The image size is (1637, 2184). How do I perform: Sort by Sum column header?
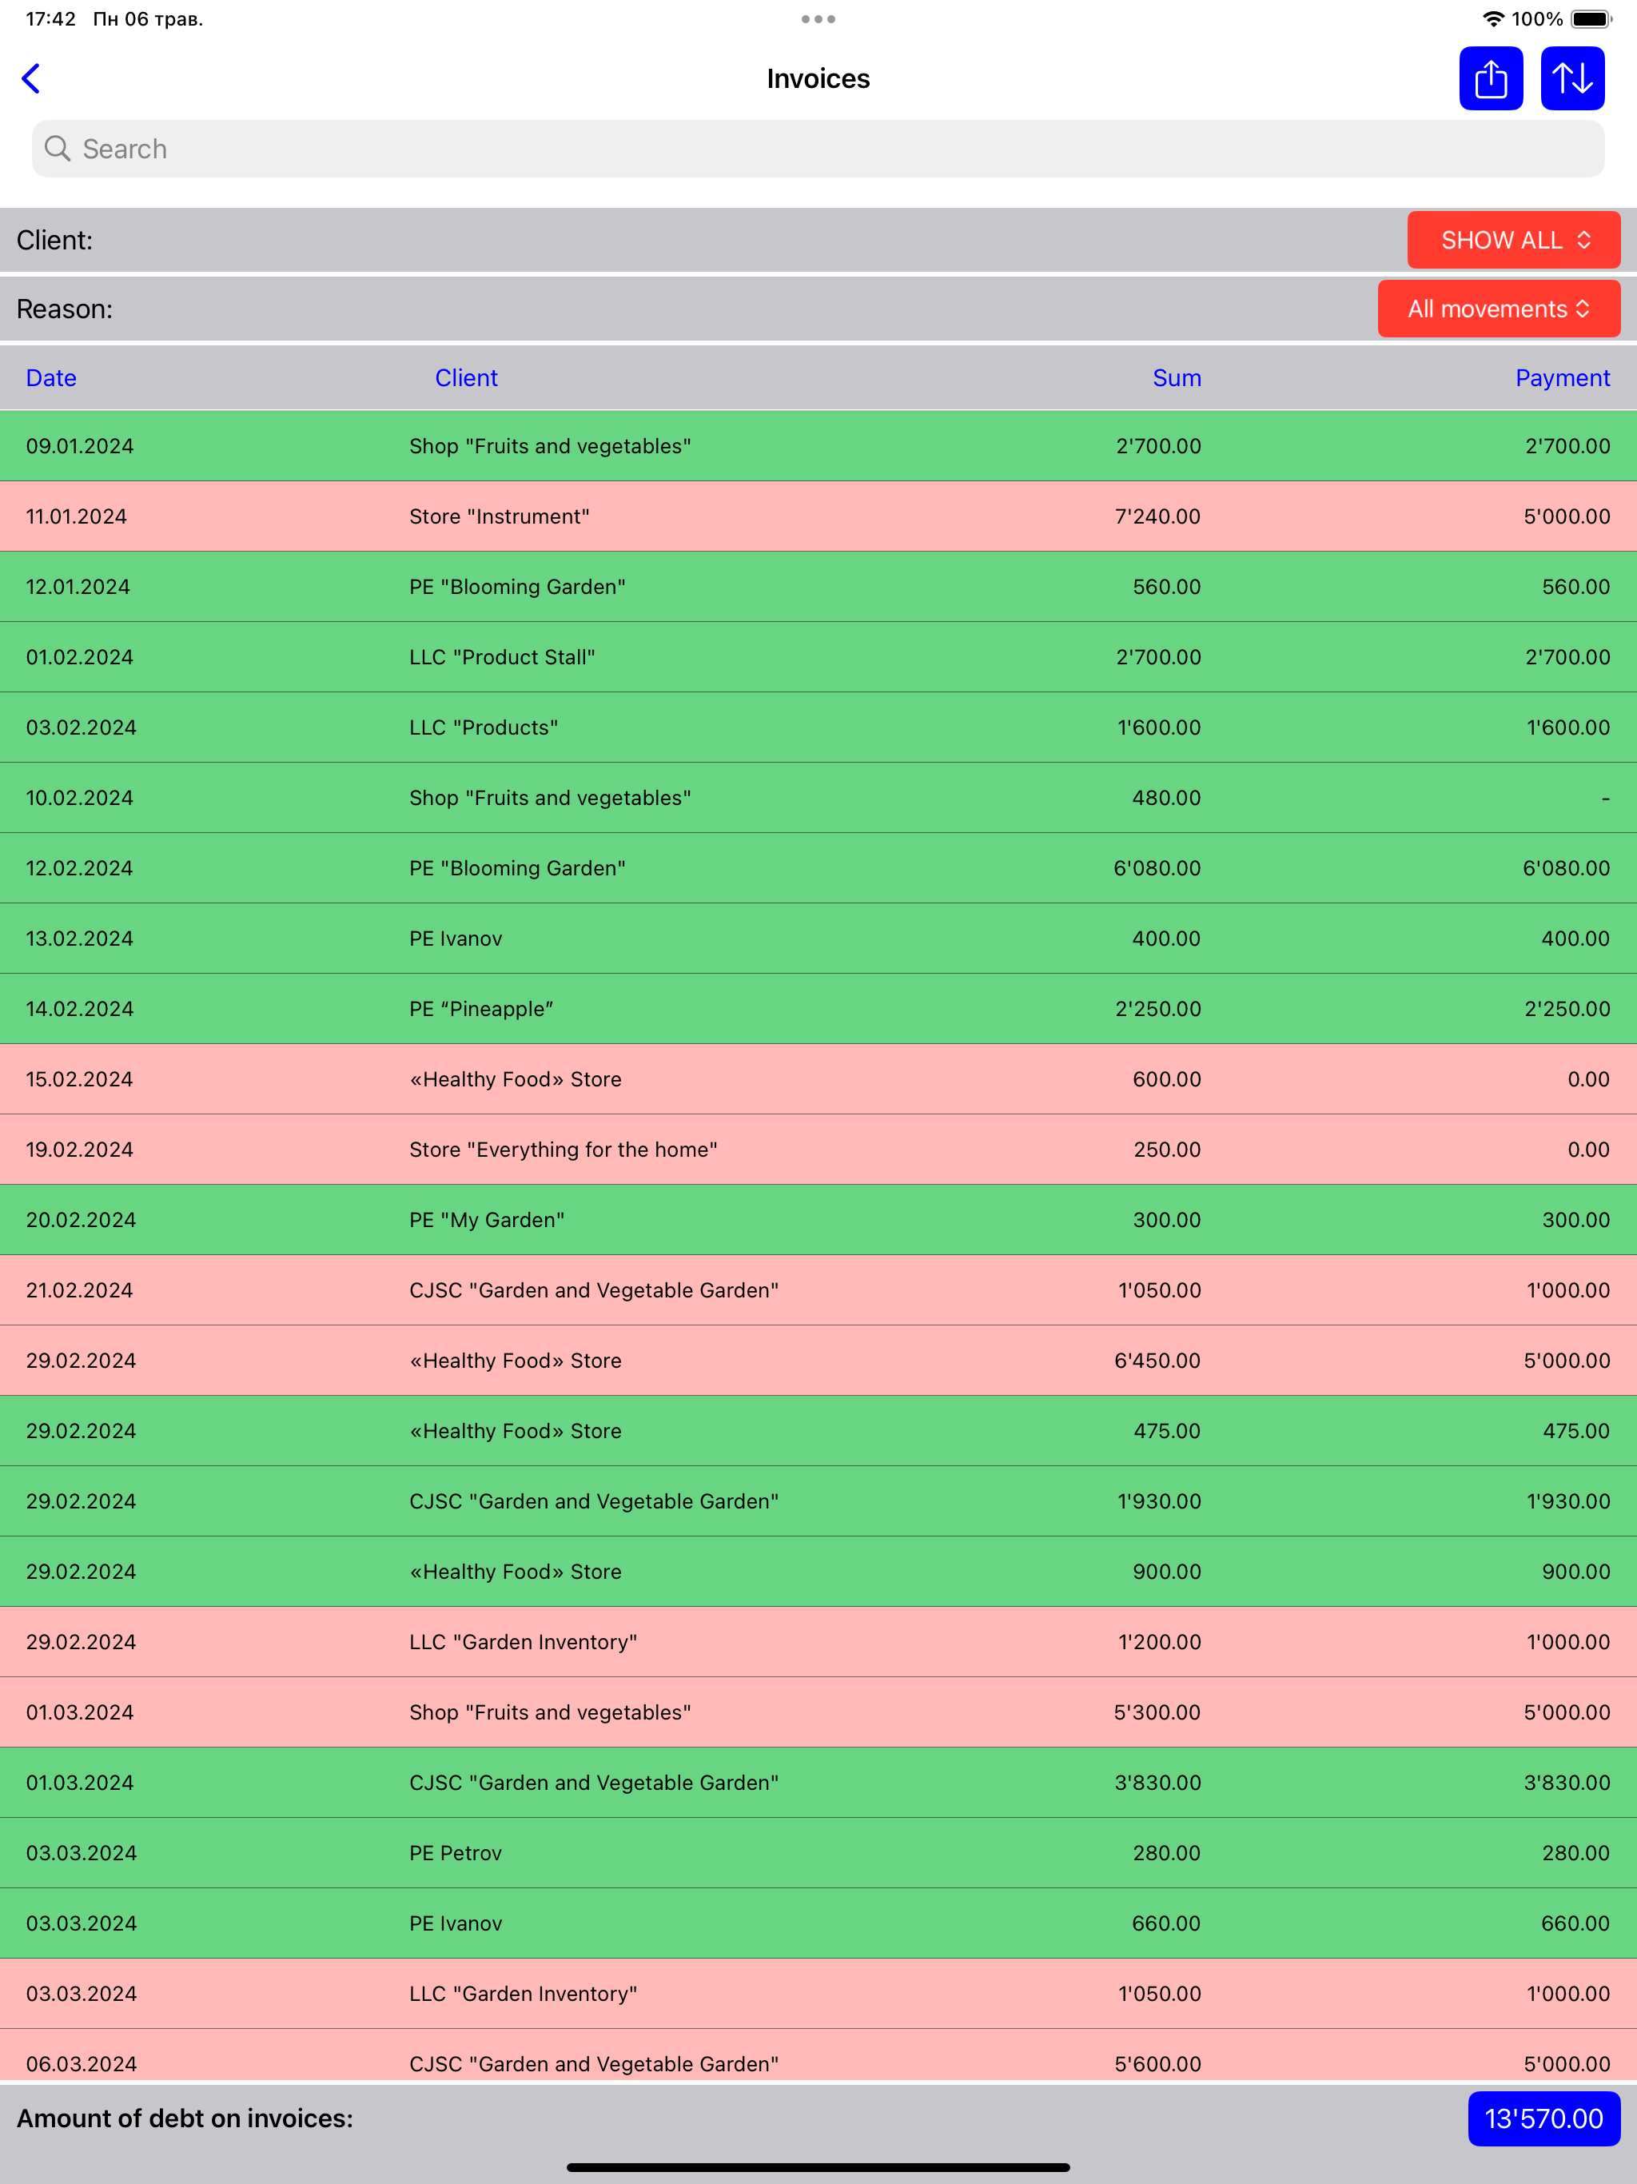pyautogui.click(x=1177, y=378)
